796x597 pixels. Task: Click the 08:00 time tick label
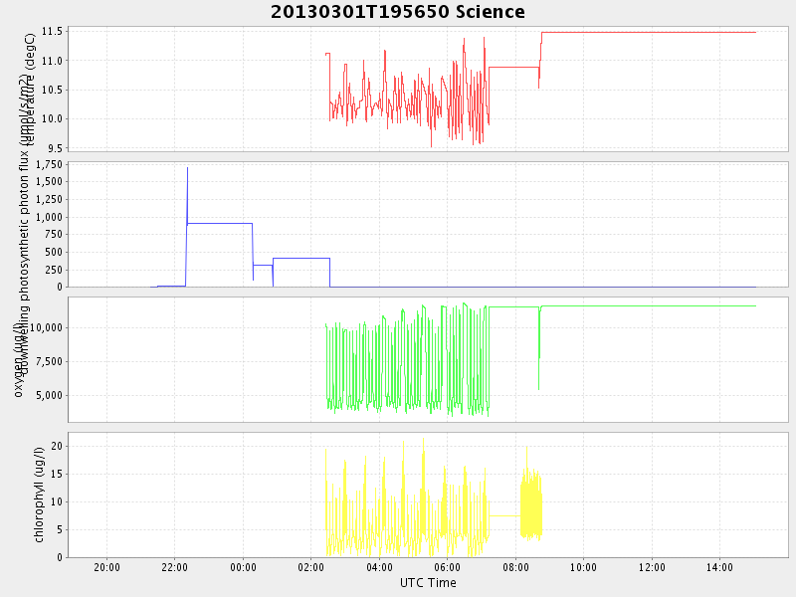tap(515, 567)
